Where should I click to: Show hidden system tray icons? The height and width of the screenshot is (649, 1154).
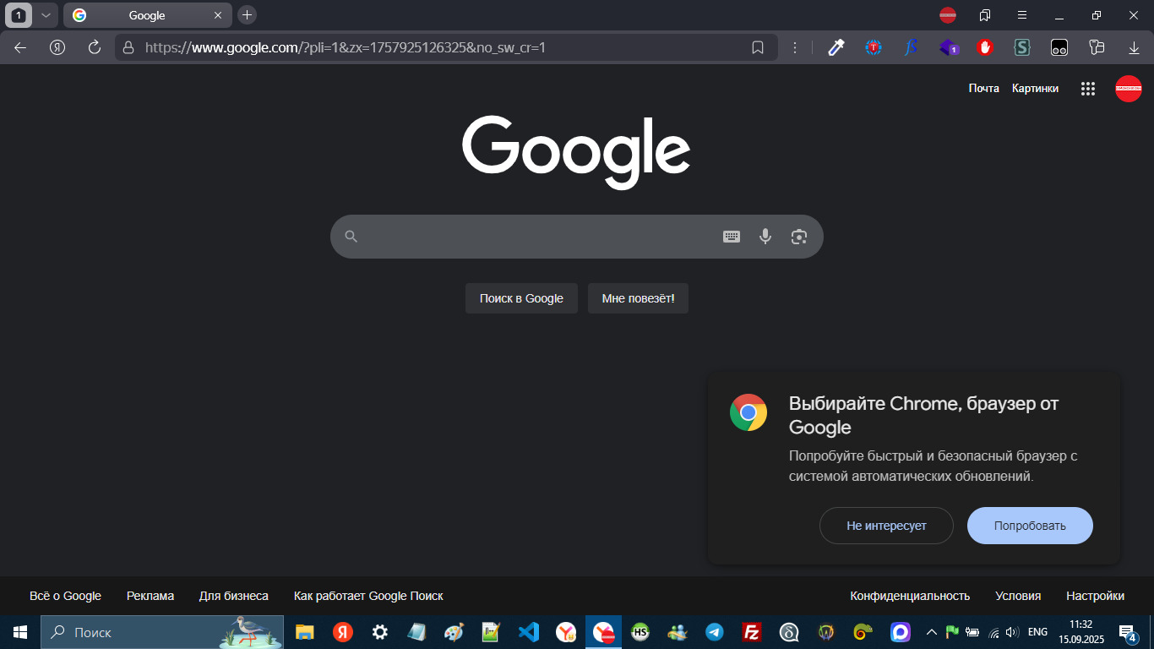tap(932, 632)
